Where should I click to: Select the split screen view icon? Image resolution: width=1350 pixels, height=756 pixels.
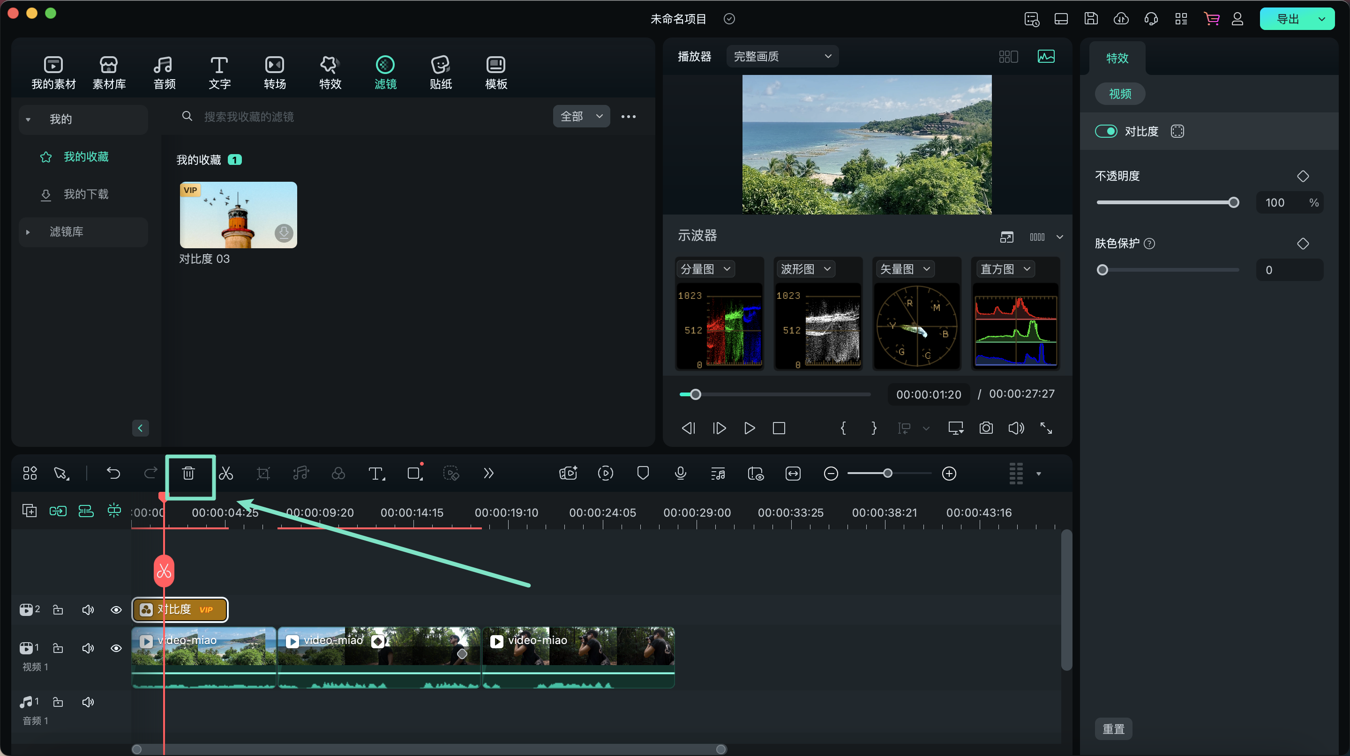tap(1010, 57)
